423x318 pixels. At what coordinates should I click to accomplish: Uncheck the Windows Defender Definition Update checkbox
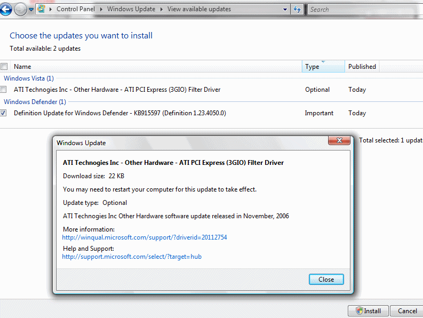(4, 113)
